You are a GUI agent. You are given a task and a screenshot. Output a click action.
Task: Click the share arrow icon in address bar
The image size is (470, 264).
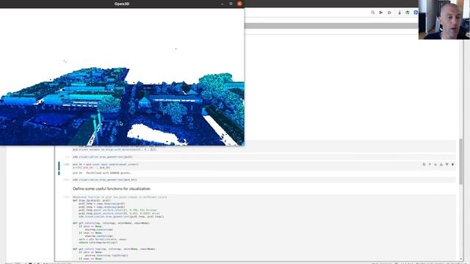(381, 12)
